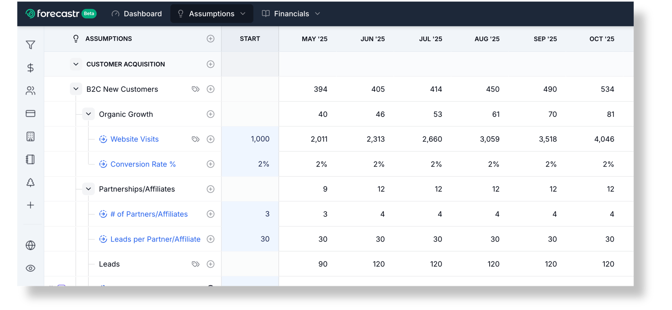Screen dimensions: 672x310
Task: Open the notebook ledger sidebar icon
Action: pyautogui.click(x=31, y=159)
